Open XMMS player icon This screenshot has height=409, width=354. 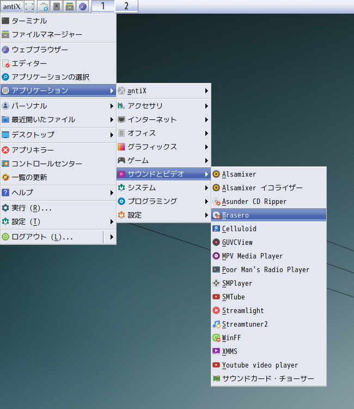(216, 351)
